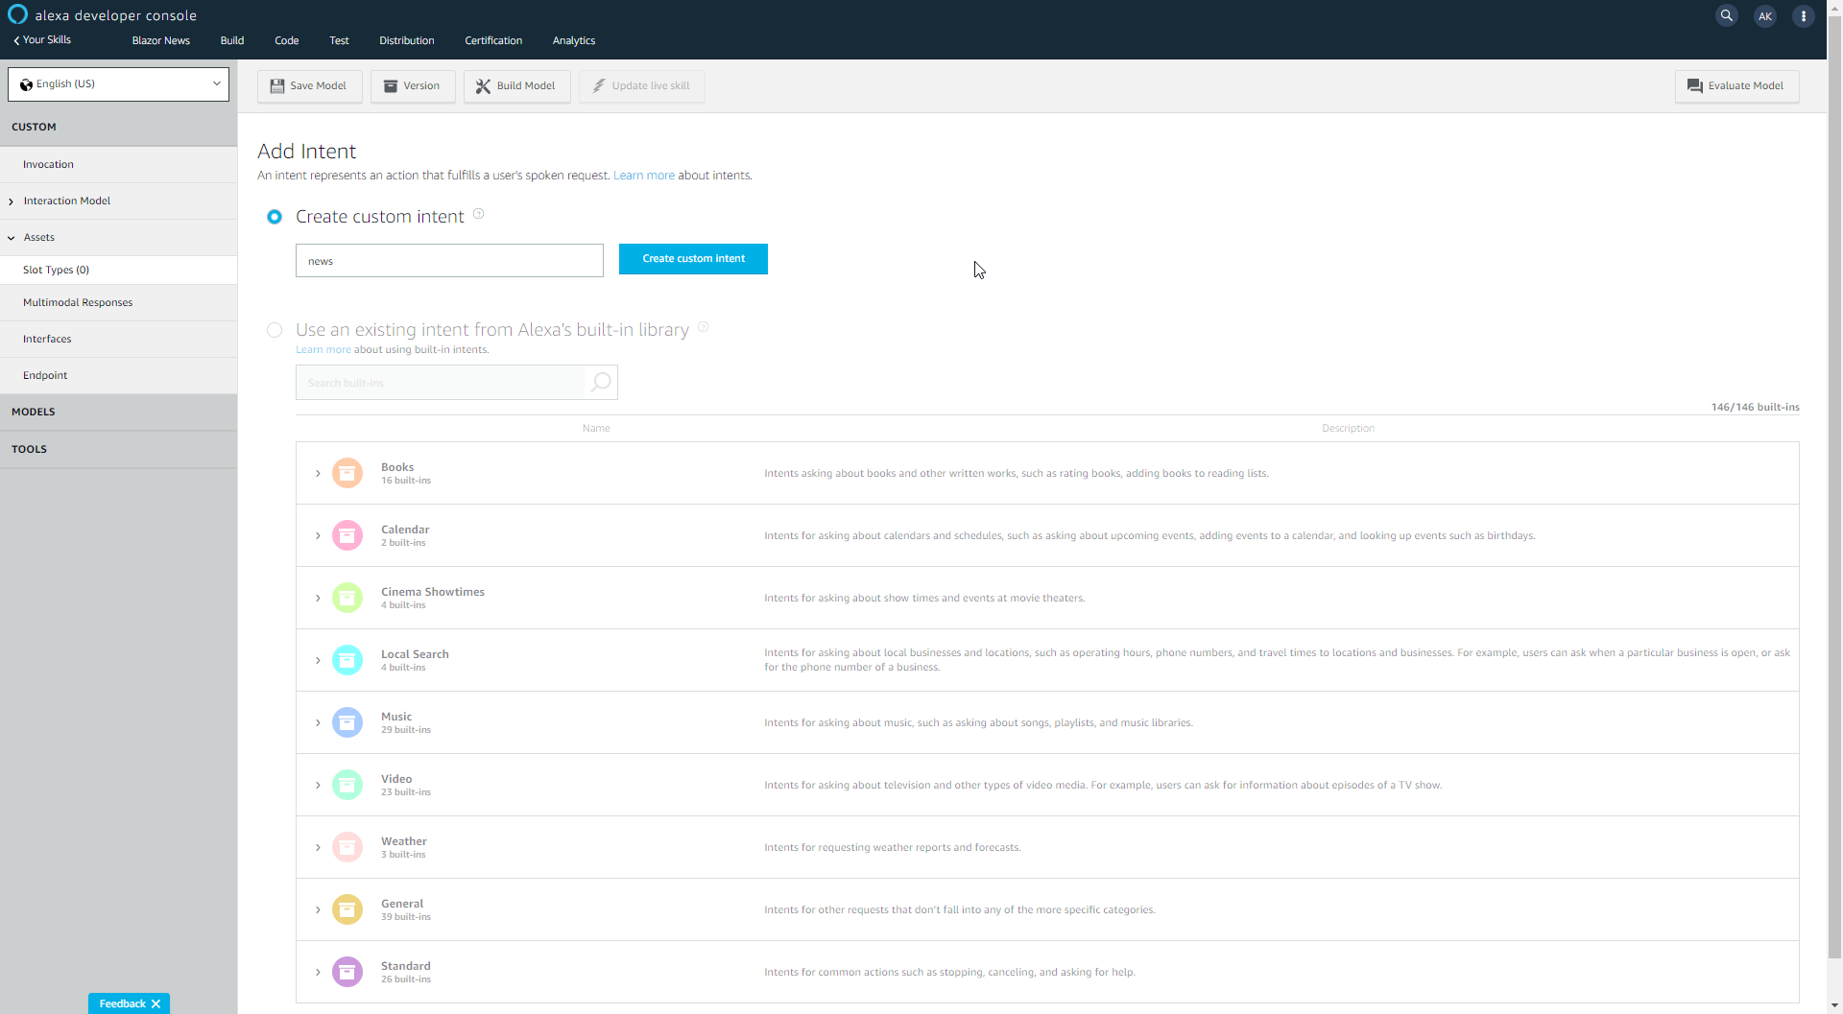
Task: Click the Weather category icon
Action: [x=347, y=847]
